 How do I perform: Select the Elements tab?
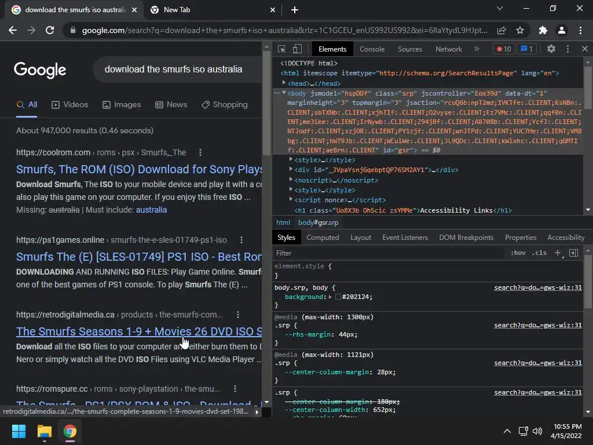[332, 49]
